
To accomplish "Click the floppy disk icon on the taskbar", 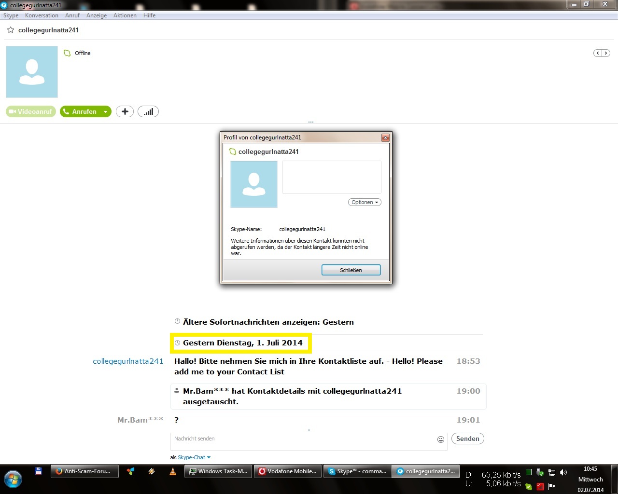I will (38, 471).
